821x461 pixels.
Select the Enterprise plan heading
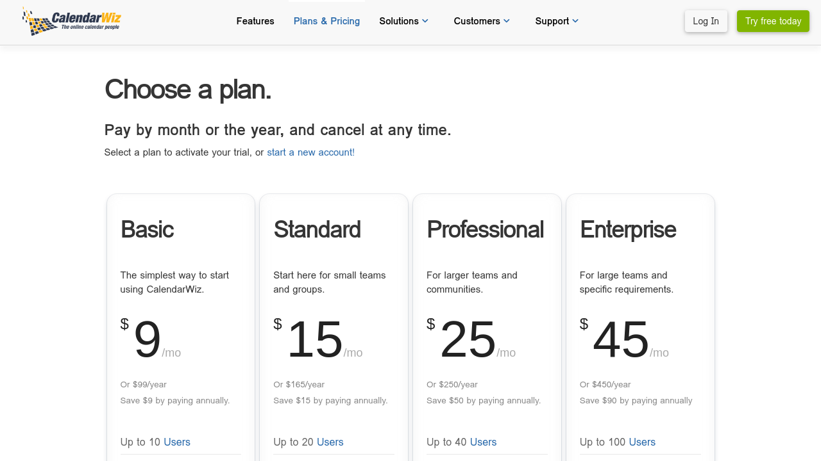627,230
